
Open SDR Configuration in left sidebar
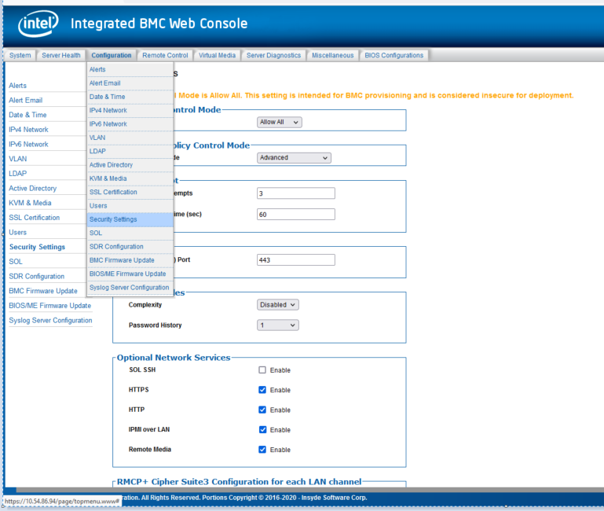[x=37, y=276]
